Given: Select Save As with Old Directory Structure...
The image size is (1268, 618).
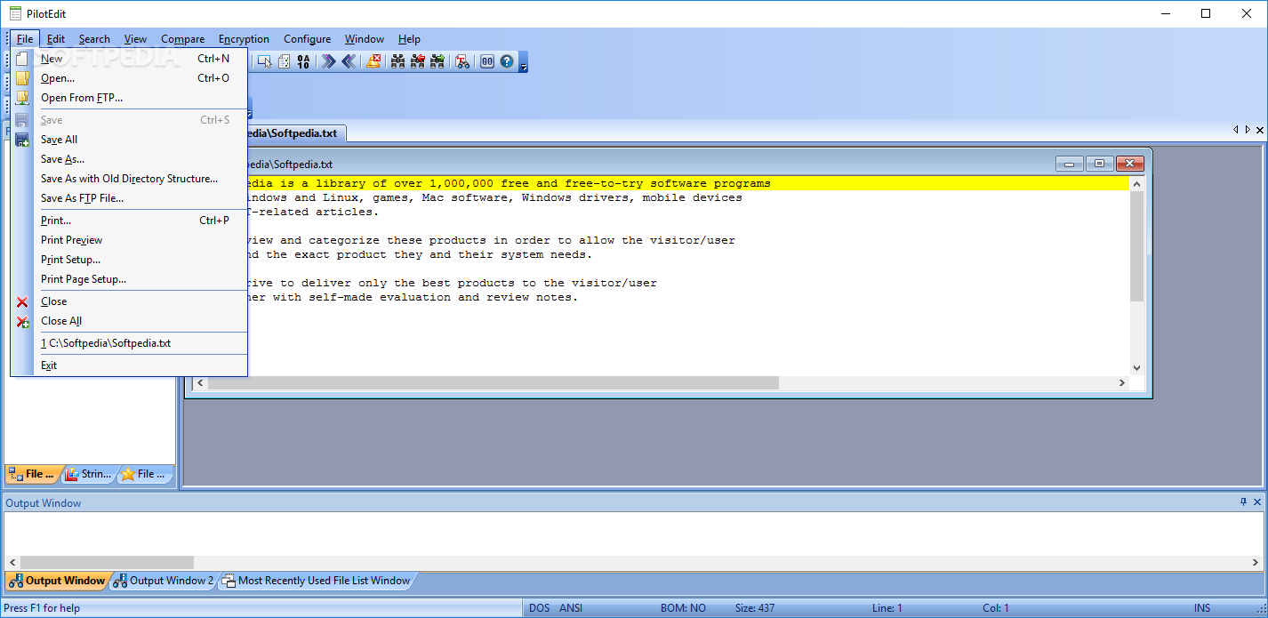Looking at the screenshot, I should (129, 179).
